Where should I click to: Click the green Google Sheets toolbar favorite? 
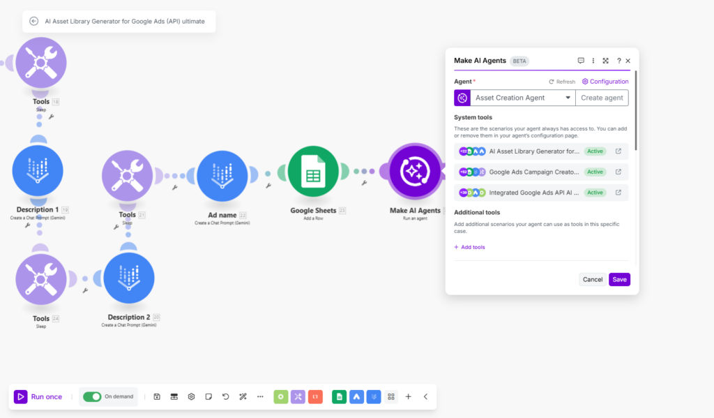(340, 397)
